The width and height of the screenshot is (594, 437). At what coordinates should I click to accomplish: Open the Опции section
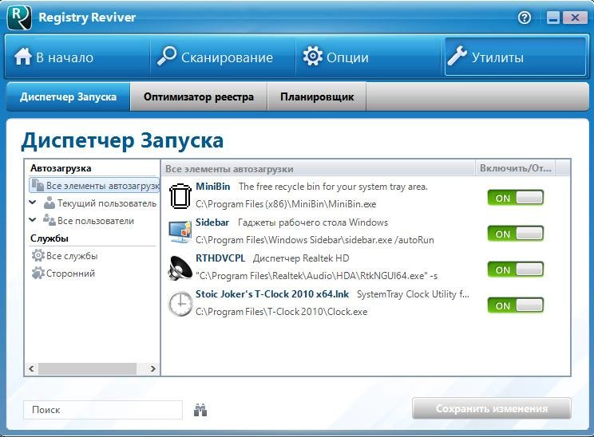pos(368,57)
